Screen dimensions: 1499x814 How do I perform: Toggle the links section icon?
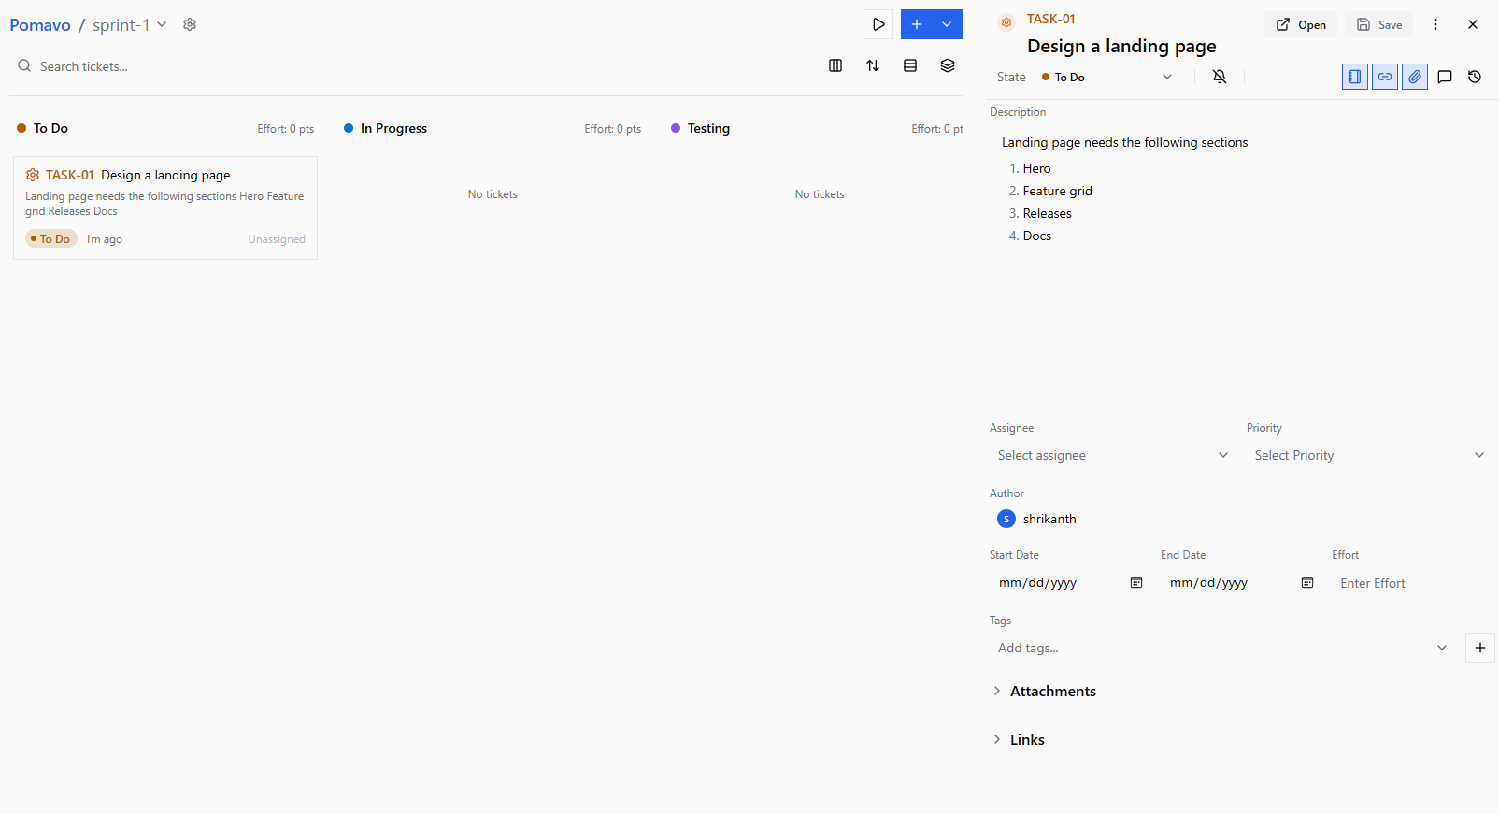[x=1385, y=77]
